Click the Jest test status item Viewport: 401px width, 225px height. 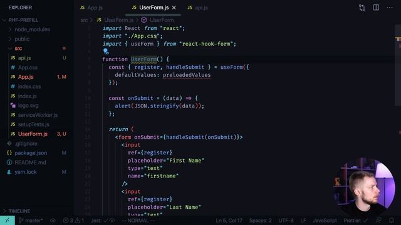pyautogui.click(x=103, y=221)
